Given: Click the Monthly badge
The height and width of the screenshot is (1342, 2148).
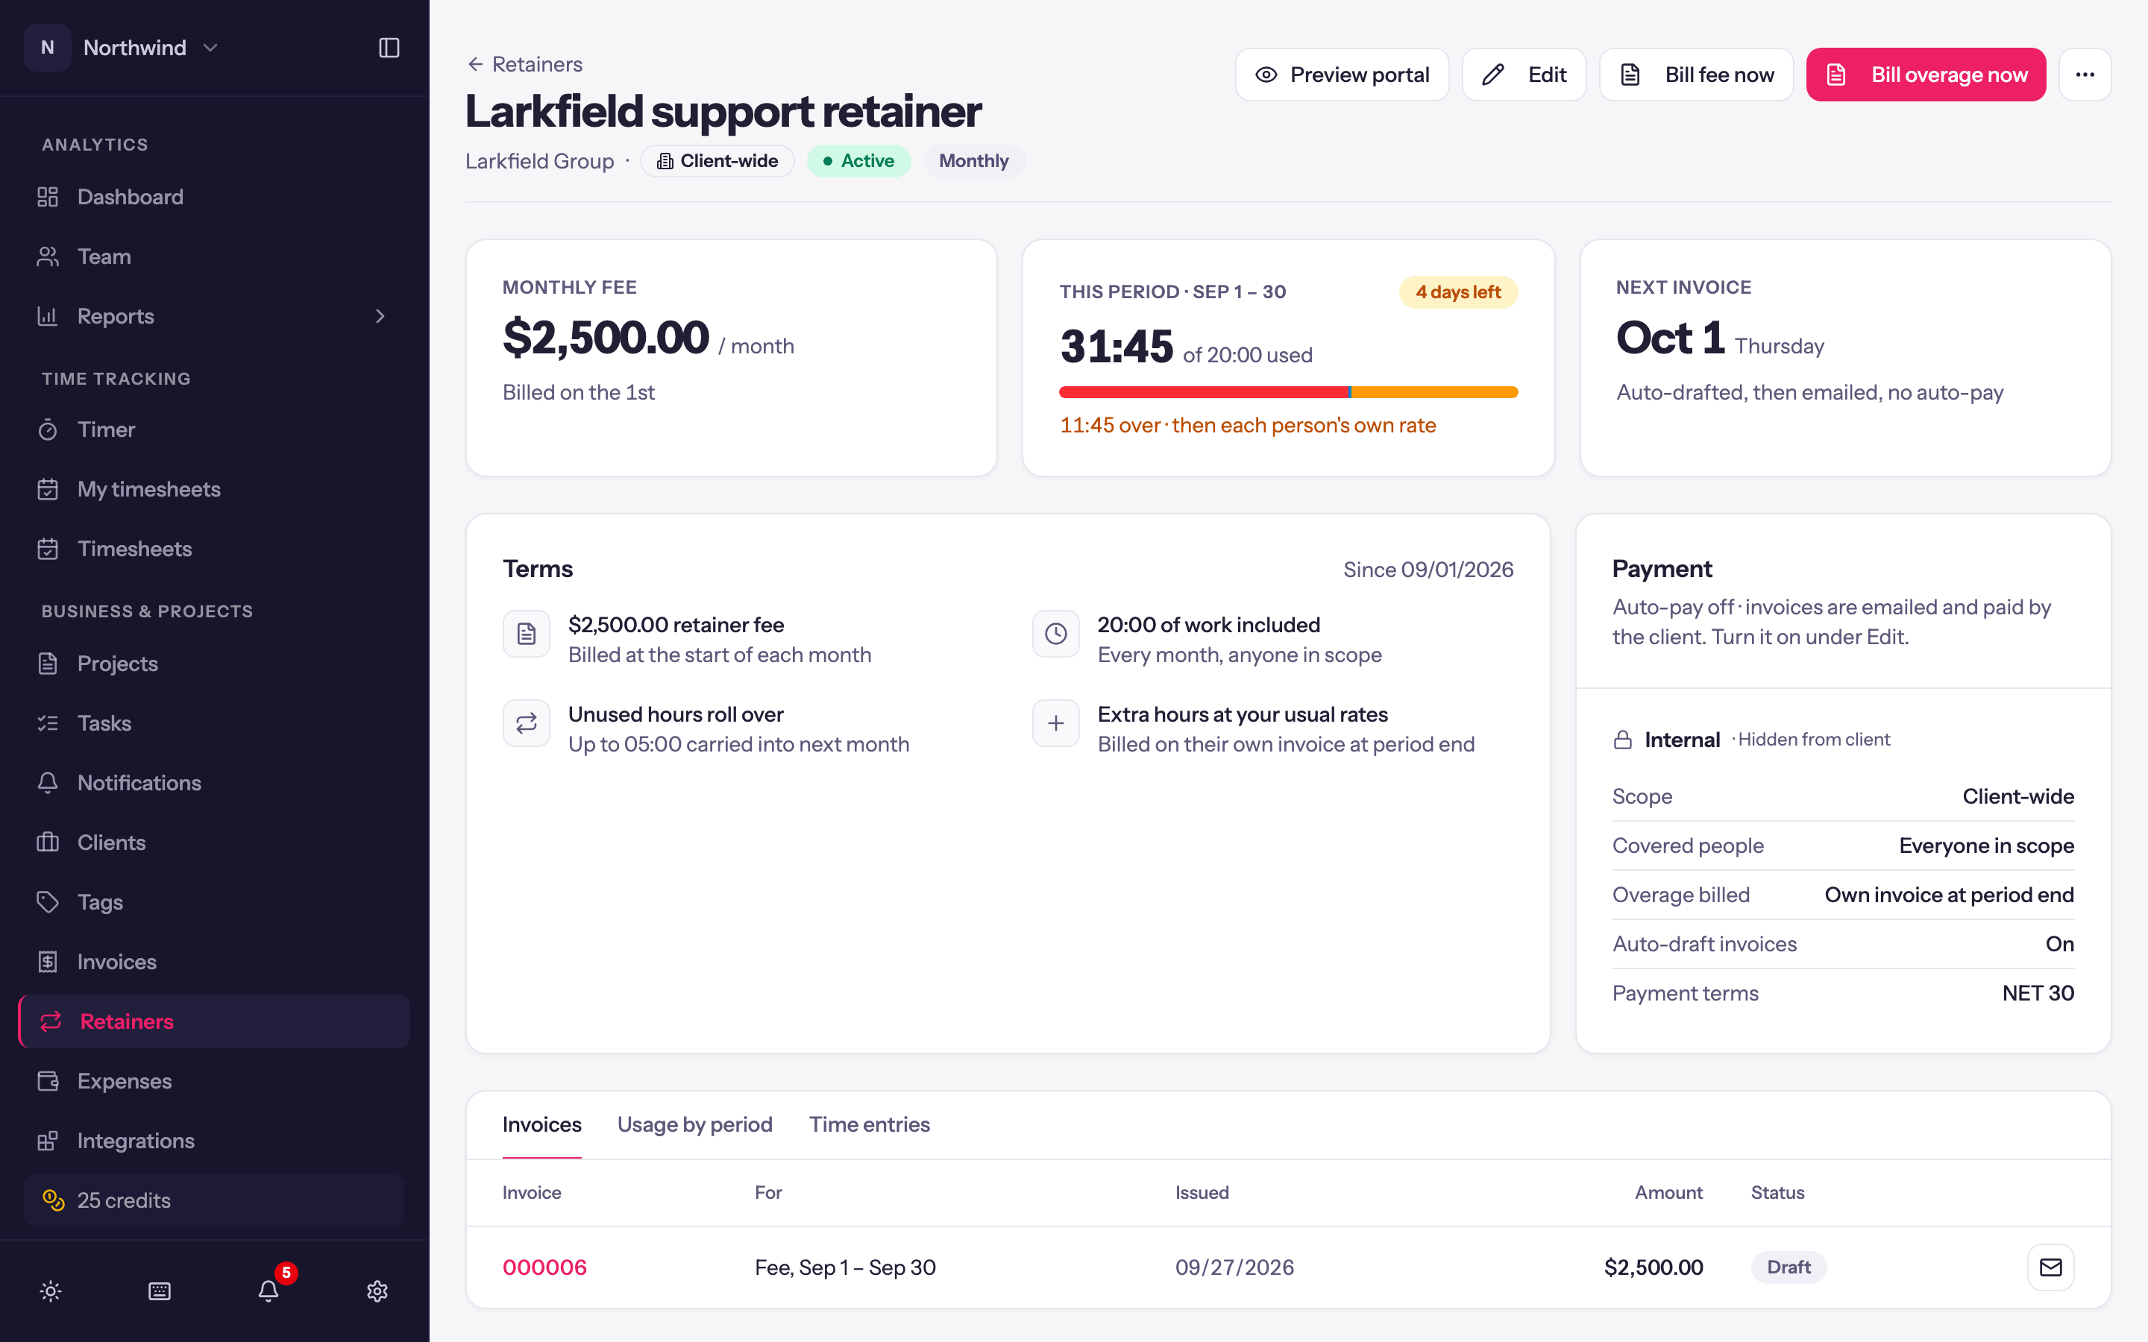Looking at the screenshot, I should click(x=974, y=160).
